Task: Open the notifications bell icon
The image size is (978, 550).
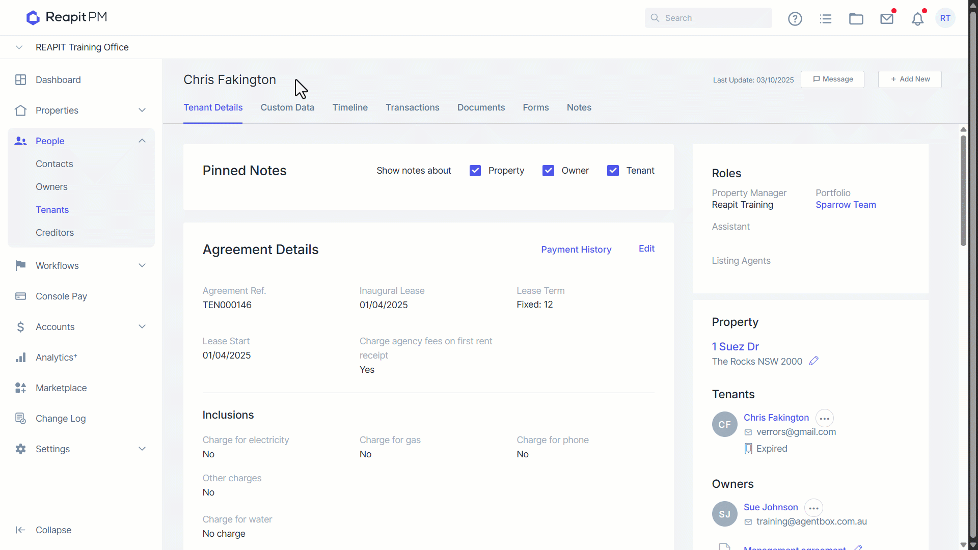Action: pos(917,19)
